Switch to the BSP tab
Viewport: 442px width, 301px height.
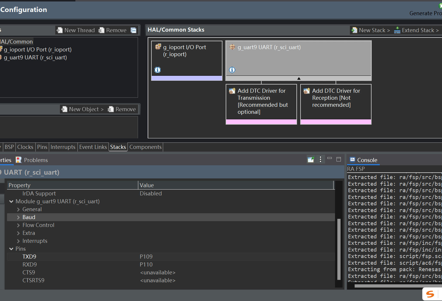(9, 147)
